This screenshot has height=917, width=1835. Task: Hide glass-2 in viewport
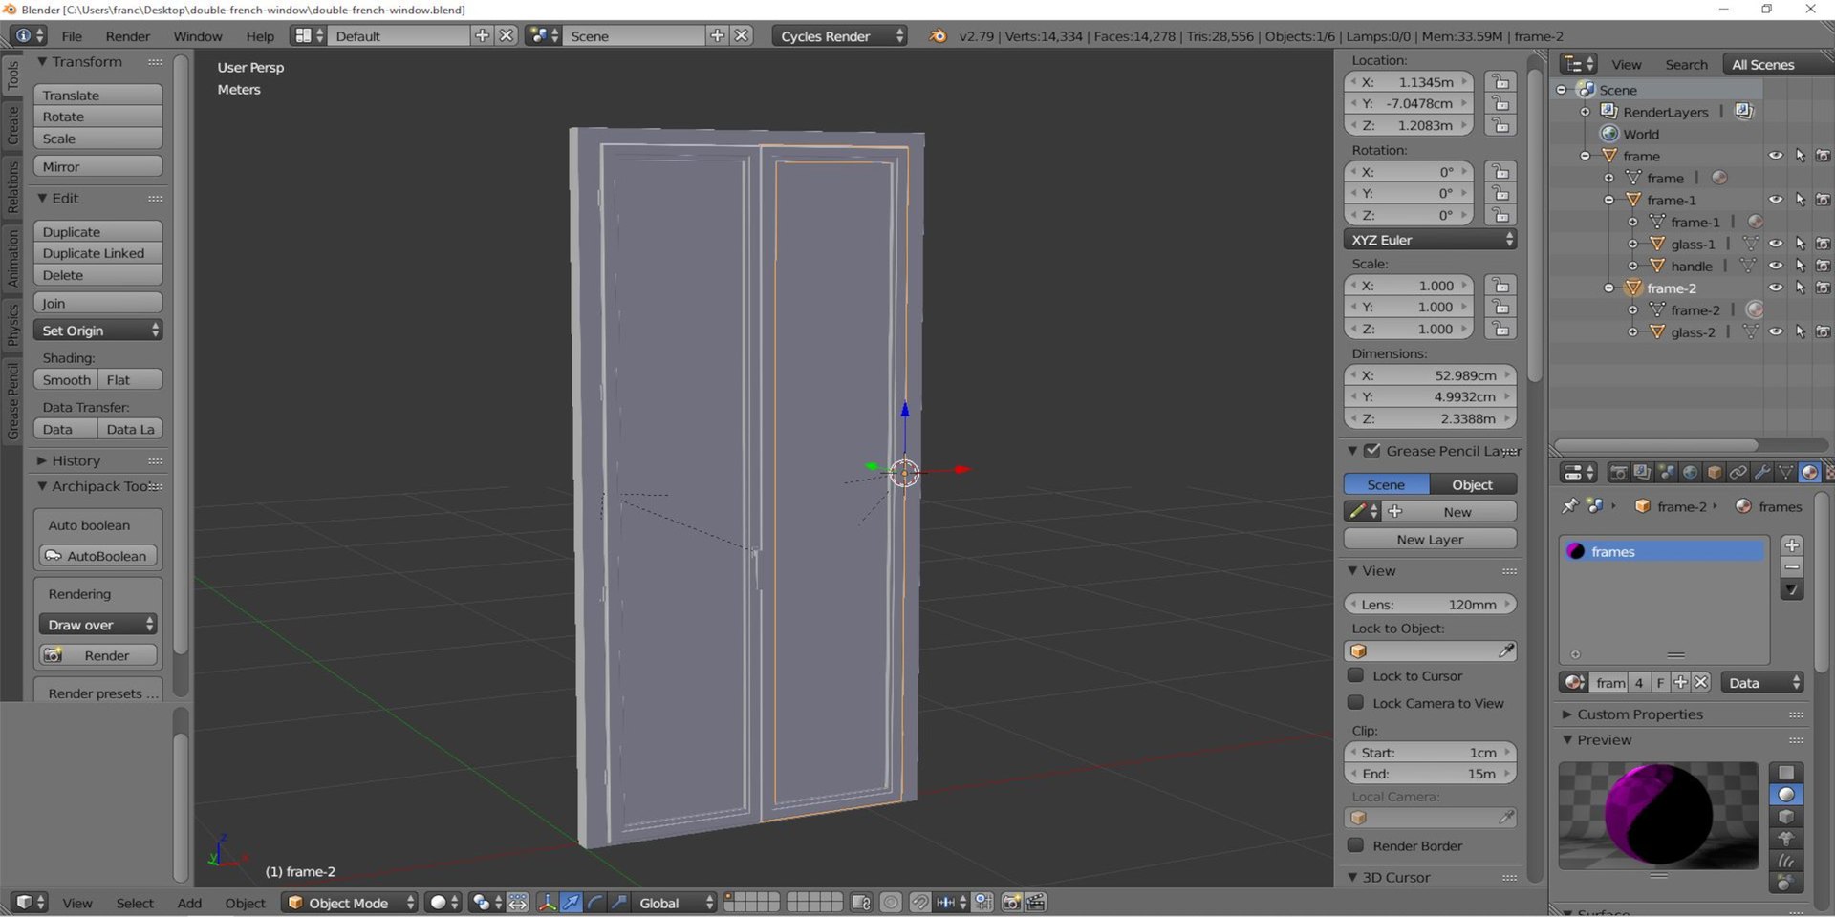(x=1776, y=331)
